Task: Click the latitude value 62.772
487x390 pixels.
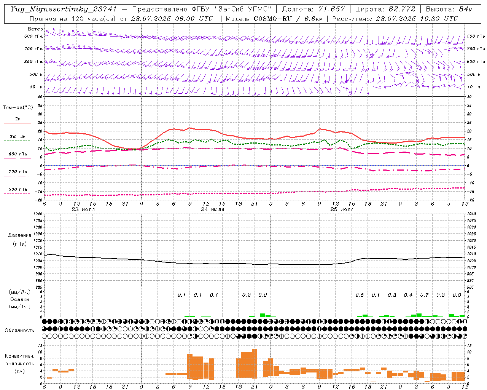Action: (x=402, y=9)
